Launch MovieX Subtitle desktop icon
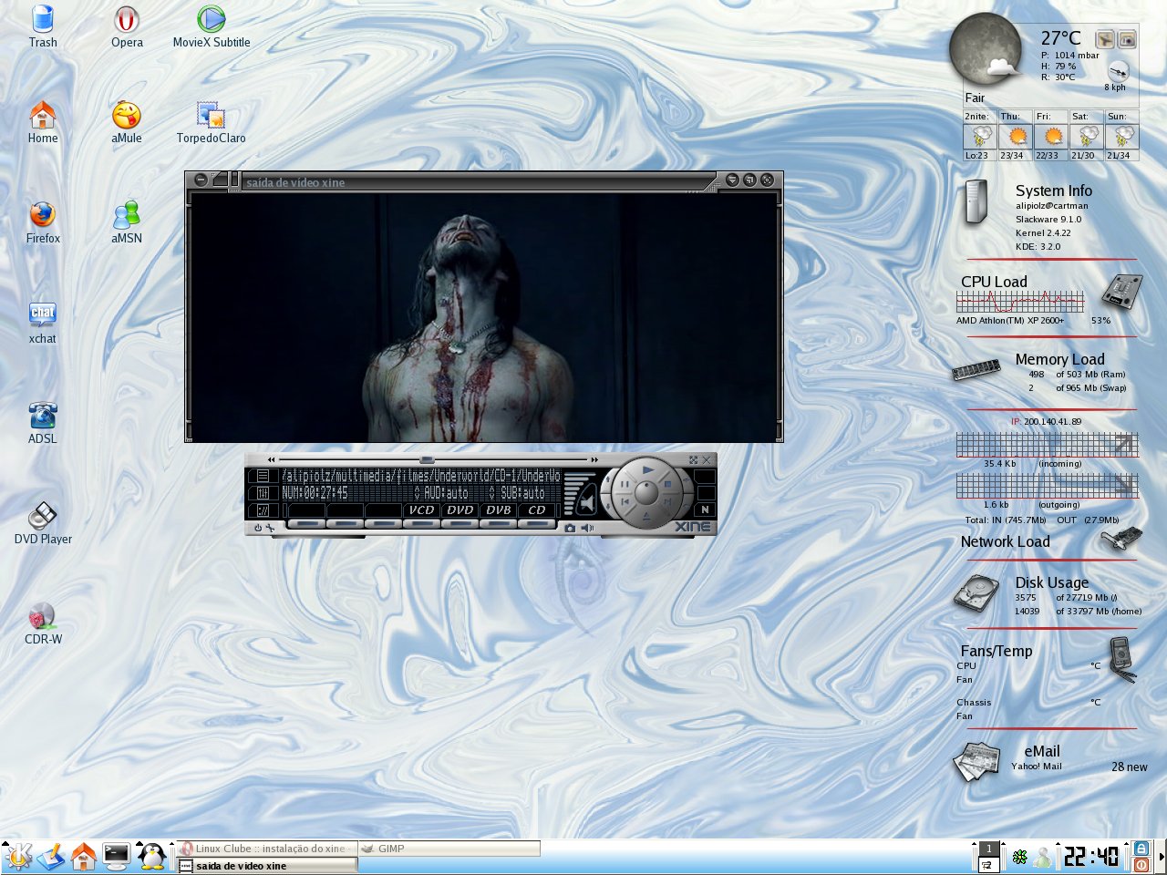Image resolution: width=1167 pixels, height=875 pixels. coord(212,26)
